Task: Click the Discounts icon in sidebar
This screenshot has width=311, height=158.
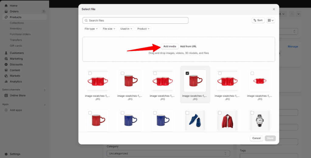Action: [x=6, y=64]
